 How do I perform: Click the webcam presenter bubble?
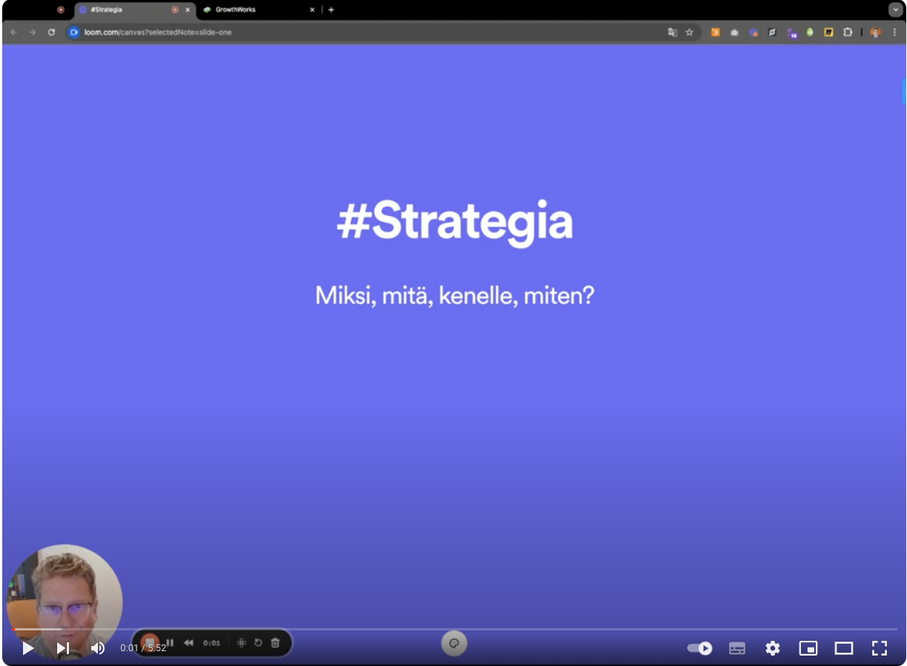click(x=64, y=601)
